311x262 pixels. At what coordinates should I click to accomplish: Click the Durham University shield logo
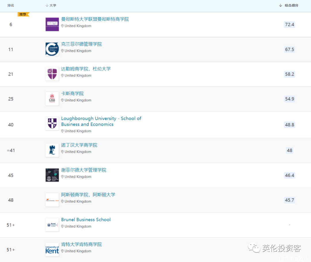pos(52,74)
